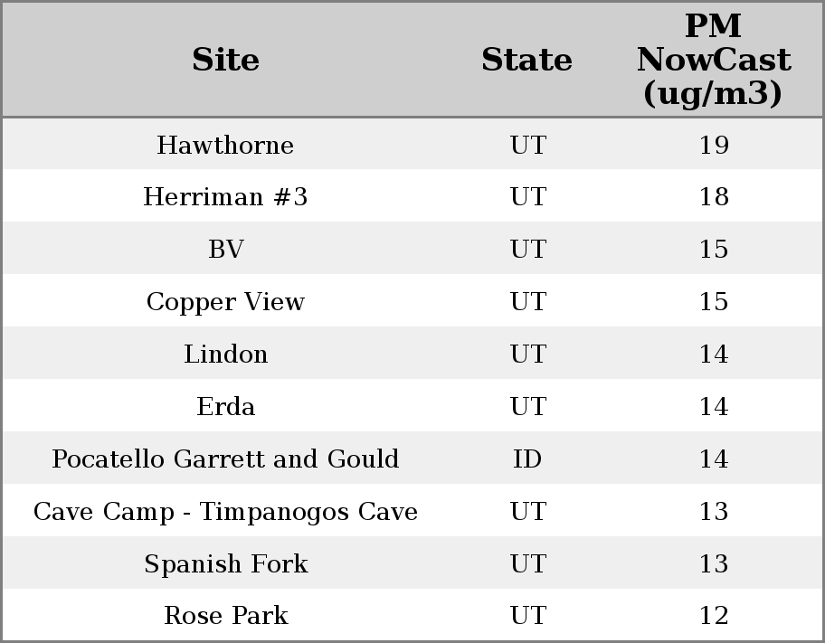This screenshot has height=643, width=825.
Task: Click the Site column header
Action: (225, 60)
